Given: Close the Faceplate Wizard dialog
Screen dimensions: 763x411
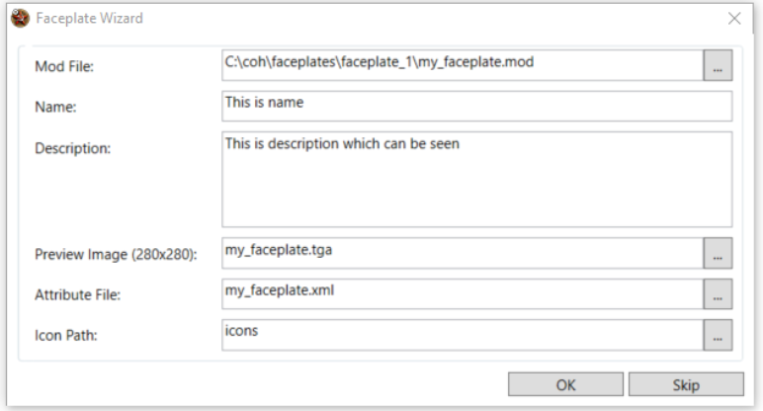Looking at the screenshot, I should pyautogui.click(x=734, y=18).
